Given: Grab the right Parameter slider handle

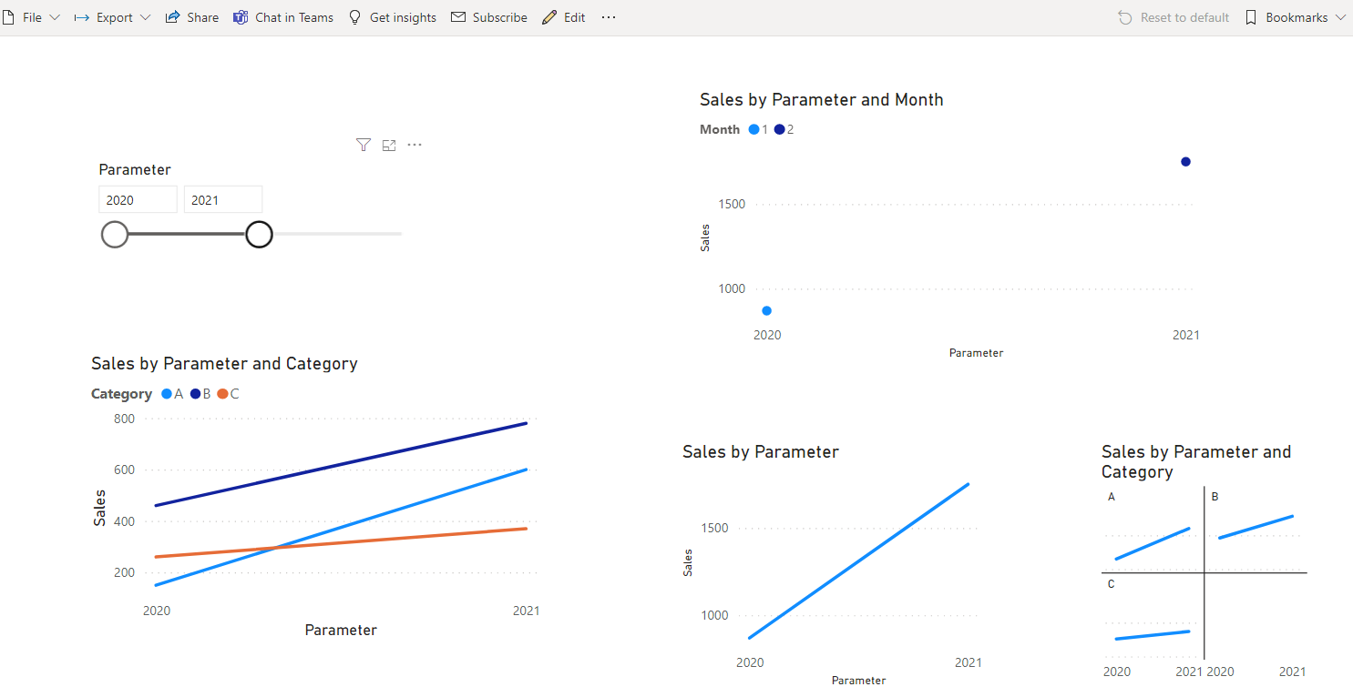Looking at the screenshot, I should click(260, 234).
